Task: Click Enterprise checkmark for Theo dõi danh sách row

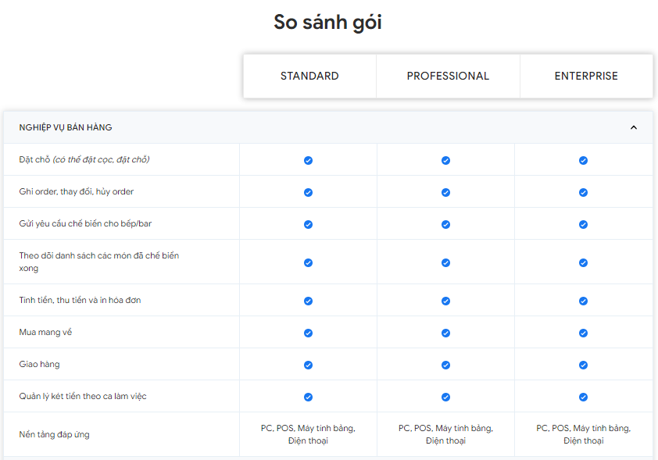Action: click(x=583, y=262)
